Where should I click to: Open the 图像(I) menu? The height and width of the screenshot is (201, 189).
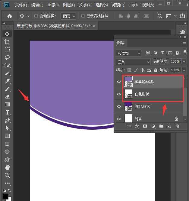point(53,5)
